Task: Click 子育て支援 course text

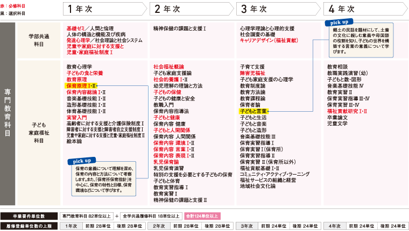Action: tap(252, 67)
